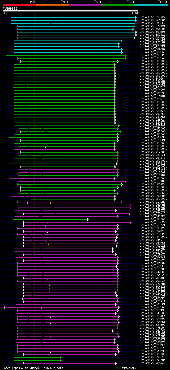The image size is (170, 370).
Task: Select hit label UniRef100_B7PT13
Action: pos(152,164)
